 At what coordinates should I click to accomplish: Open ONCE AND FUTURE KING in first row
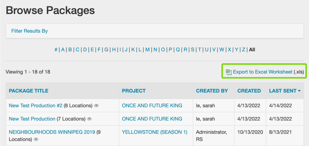tap(152, 106)
